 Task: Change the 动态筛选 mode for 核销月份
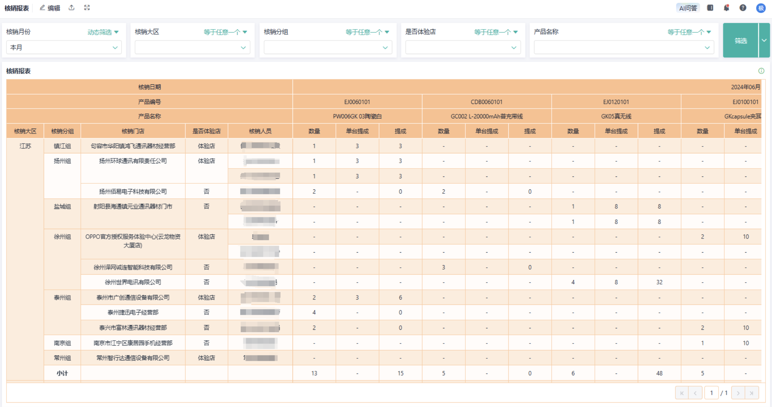[x=103, y=32]
